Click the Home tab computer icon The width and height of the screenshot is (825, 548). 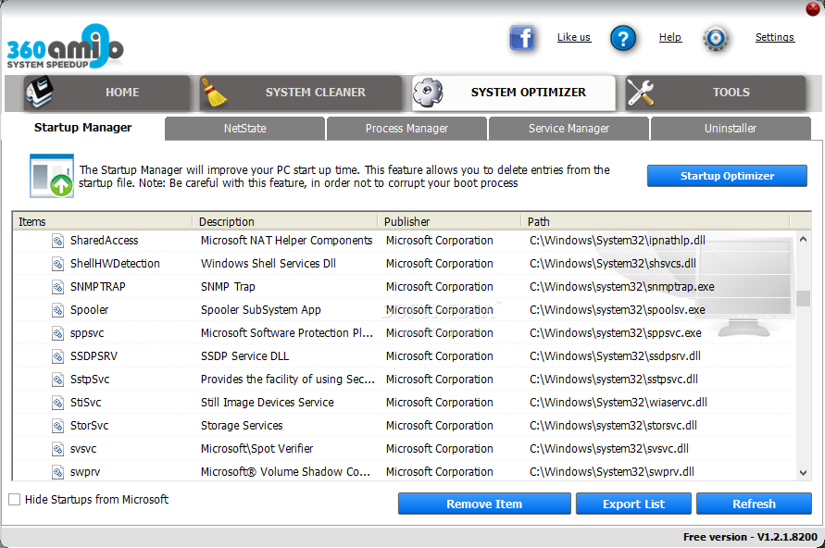pyautogui.click(x=40, y=92)
